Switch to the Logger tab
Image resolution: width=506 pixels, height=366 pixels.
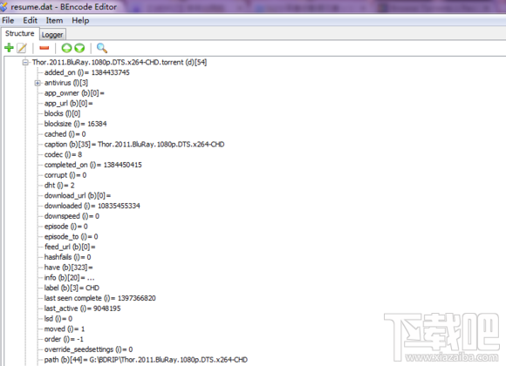coord(52,35)
